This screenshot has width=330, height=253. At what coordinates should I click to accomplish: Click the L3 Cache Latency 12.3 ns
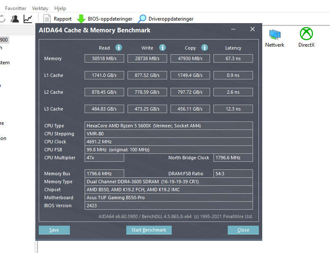(233, 109)
